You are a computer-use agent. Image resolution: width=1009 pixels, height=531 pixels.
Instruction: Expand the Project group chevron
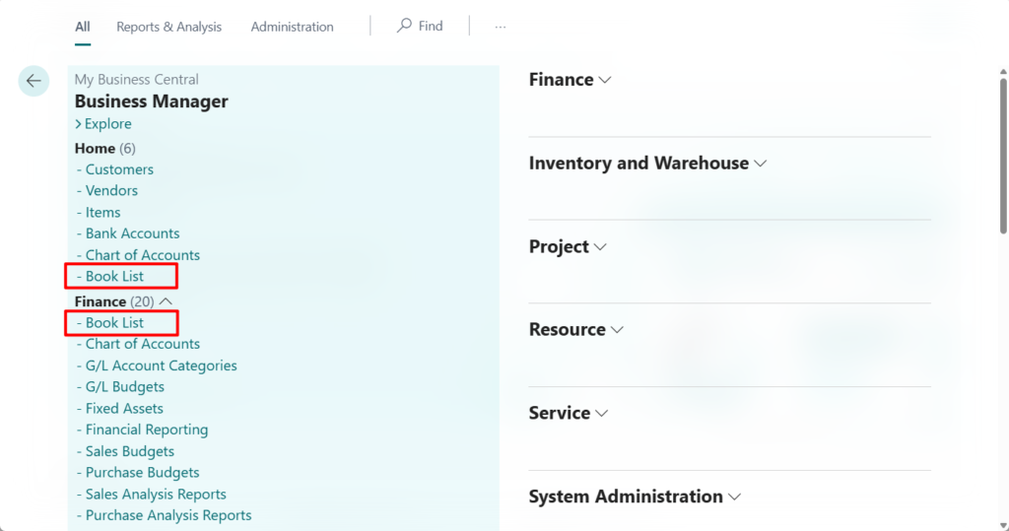coord(600,247)
